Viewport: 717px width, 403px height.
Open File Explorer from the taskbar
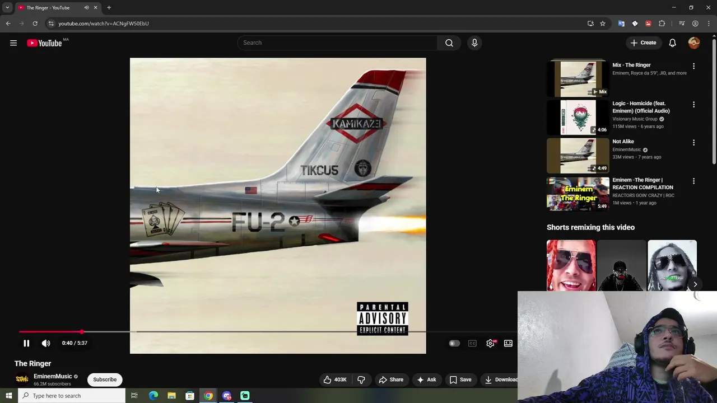point(171,396)
